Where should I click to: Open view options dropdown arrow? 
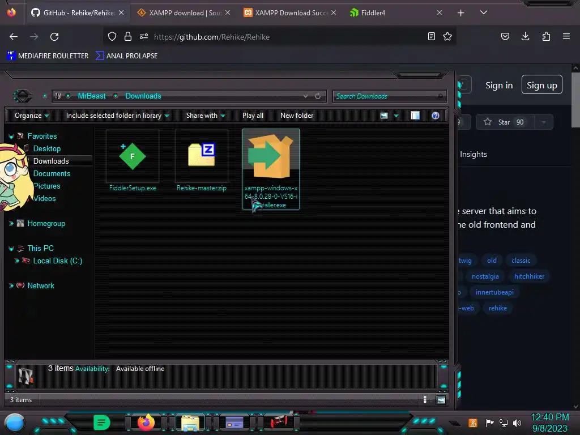[396, 116]
